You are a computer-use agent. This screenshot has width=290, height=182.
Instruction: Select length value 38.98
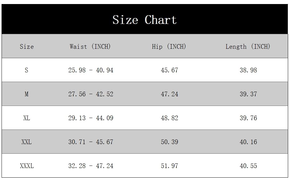[248, 70]
